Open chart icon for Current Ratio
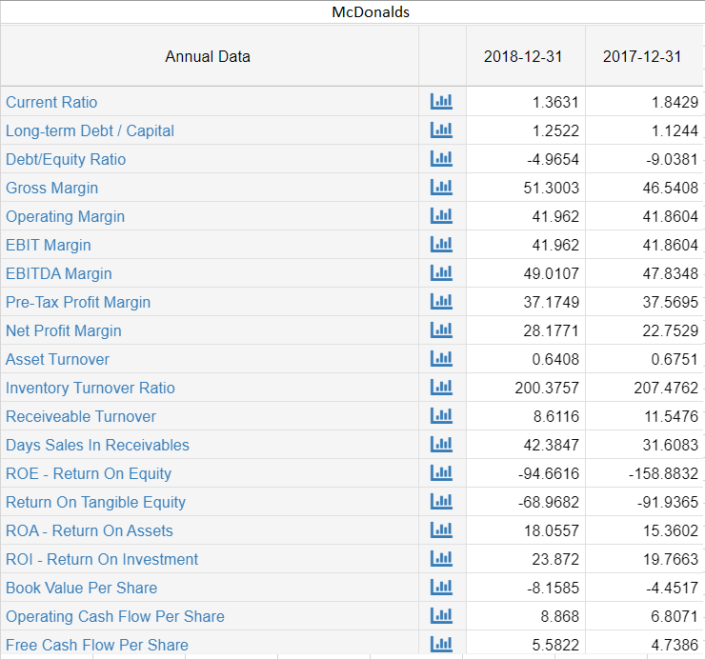Viewport: 705px width, 659px height. point(441,102)
